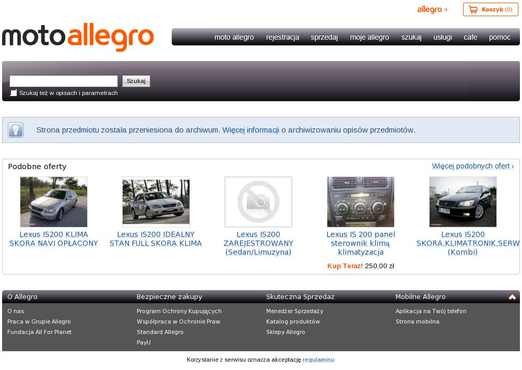
Task: Open the 'cafe' menu item
Action: click(x=470, y=37)
